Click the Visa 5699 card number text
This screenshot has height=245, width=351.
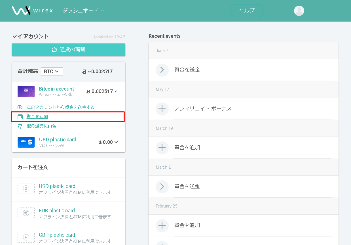[52, 145]
